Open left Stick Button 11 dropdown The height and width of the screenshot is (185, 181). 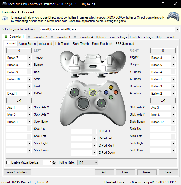pyautogui.click(x=29, y=122)
